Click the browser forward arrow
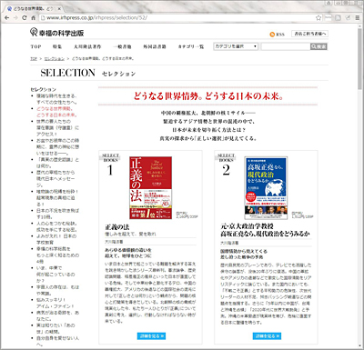This screenshot has height=350, width=364. click(x=15, y=18)
